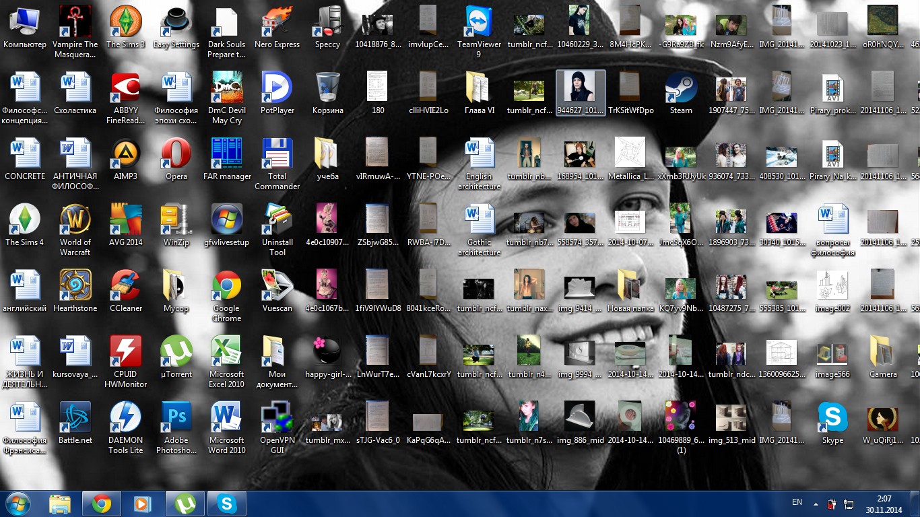Open the CCleaner shortcut

tap(126, 286)
